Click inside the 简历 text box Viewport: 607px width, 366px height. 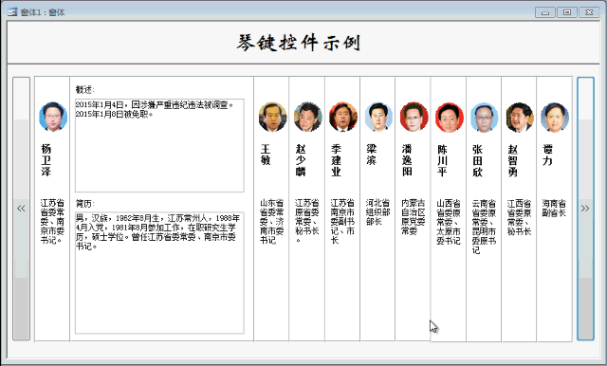click(159, 273)
